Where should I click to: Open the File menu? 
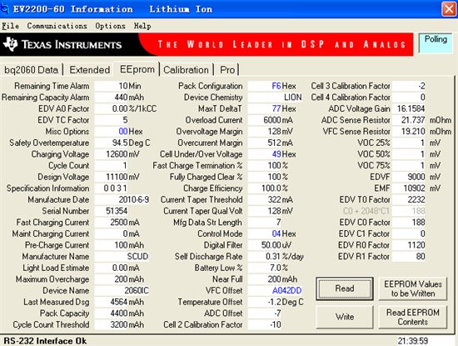click(x=10, y=26)
